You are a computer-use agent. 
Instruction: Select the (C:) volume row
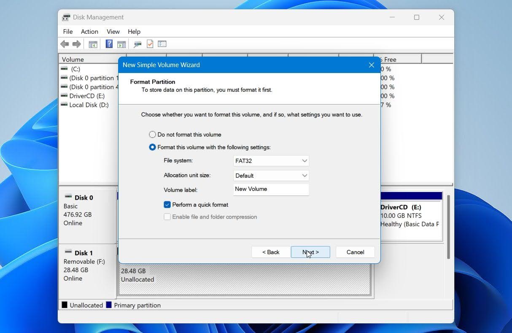click(x=75, y=69)
